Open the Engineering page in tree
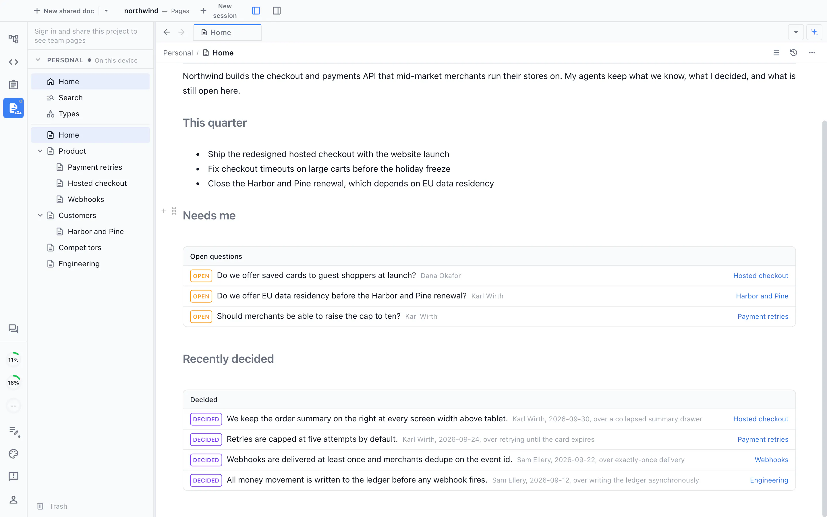The image size is (827, 517). (x=90, y=263)
